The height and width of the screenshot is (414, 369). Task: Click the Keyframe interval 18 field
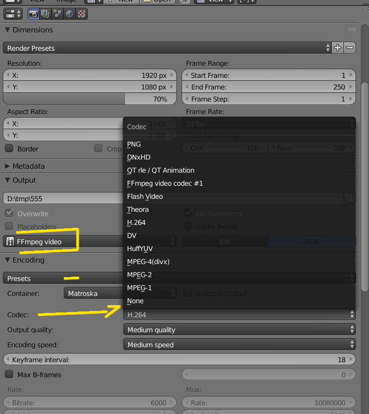pyautogui.click(x=179, y=360)
